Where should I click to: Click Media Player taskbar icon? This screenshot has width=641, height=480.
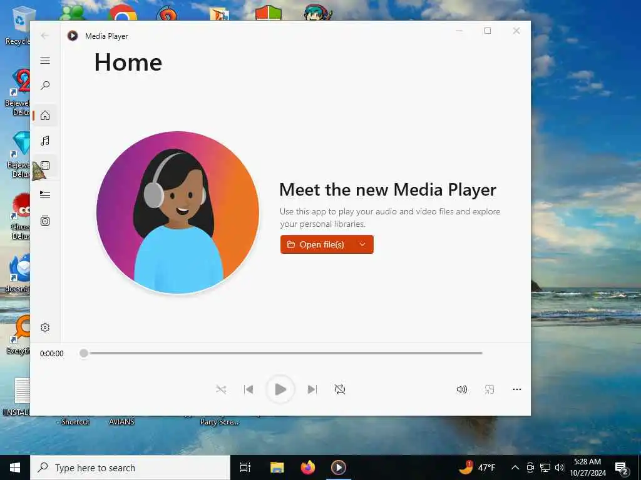coord(339,467)
